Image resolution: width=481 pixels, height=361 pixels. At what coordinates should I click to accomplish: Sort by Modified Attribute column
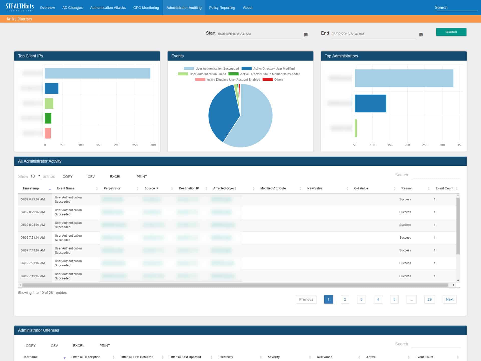273,188
